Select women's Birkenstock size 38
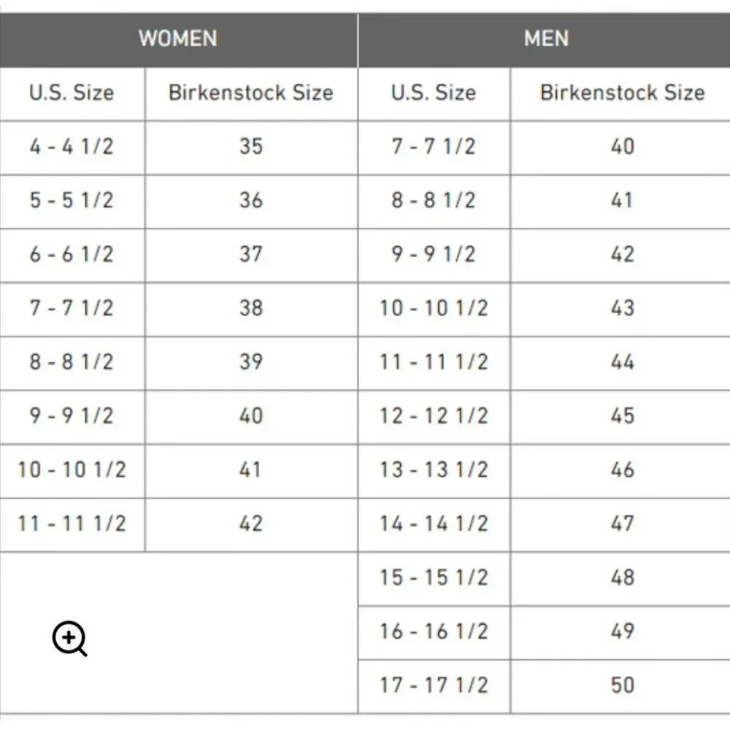 (x=251, y=309)
